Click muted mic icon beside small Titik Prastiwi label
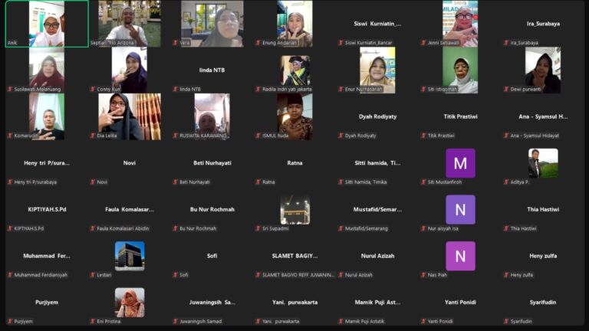 coord(423,136)
